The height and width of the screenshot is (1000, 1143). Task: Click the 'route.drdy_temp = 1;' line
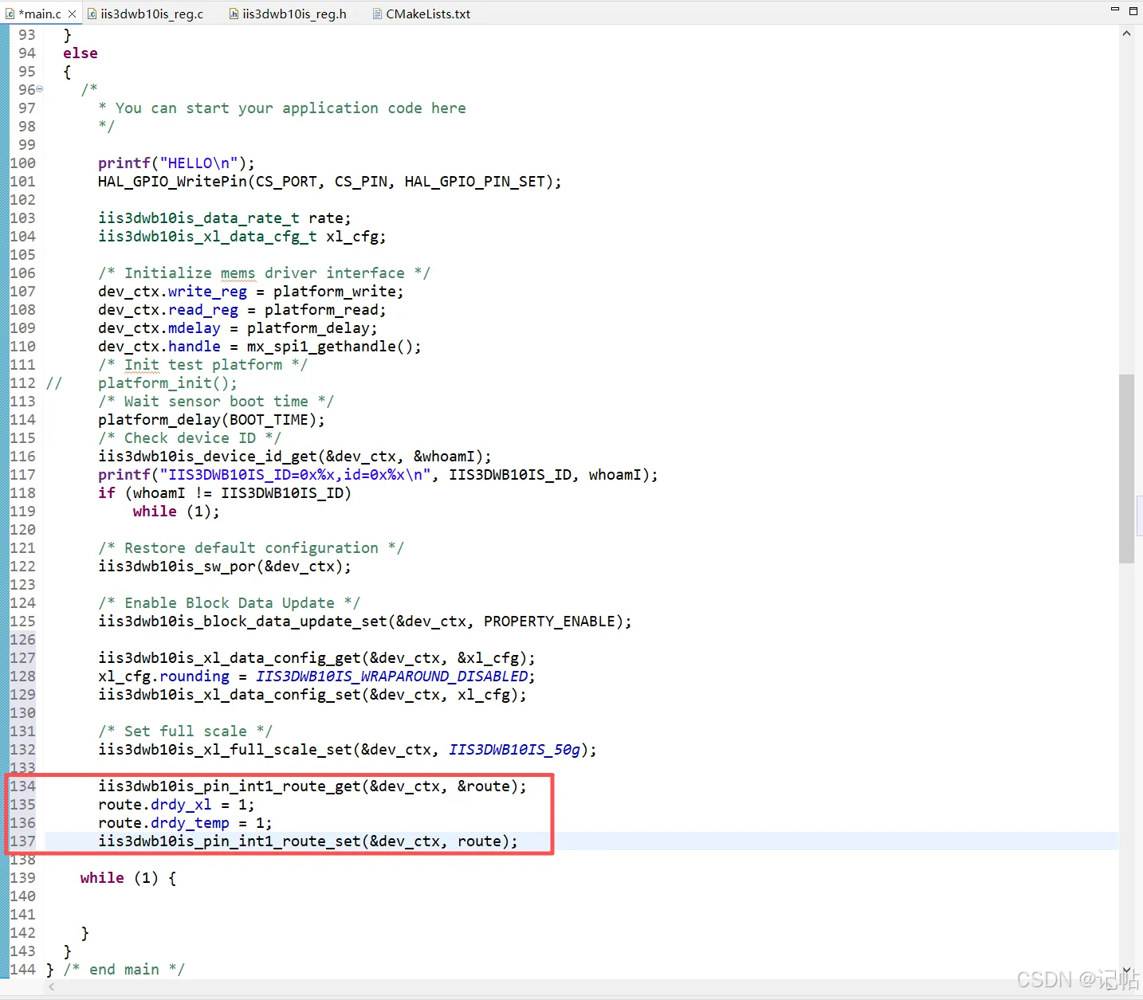click(x=185, y=823)
